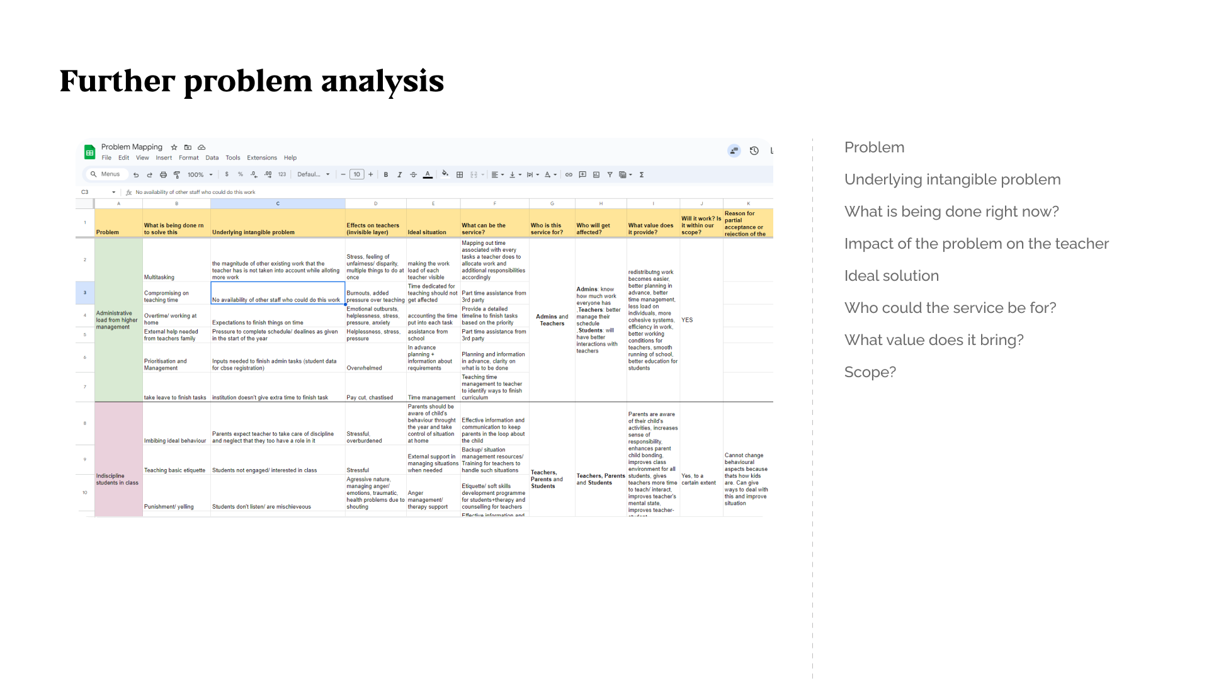Click the increase font size plus button
Viewport: 1209px width, 680px height.
tap(371, 174)
